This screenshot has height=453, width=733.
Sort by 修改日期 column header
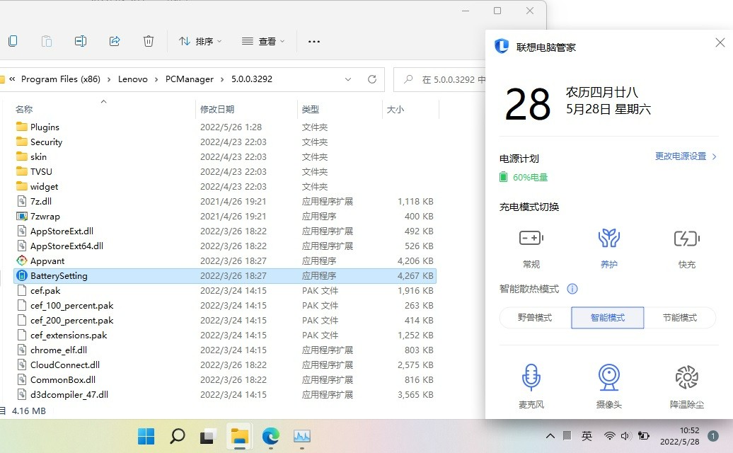click(217, 110)
